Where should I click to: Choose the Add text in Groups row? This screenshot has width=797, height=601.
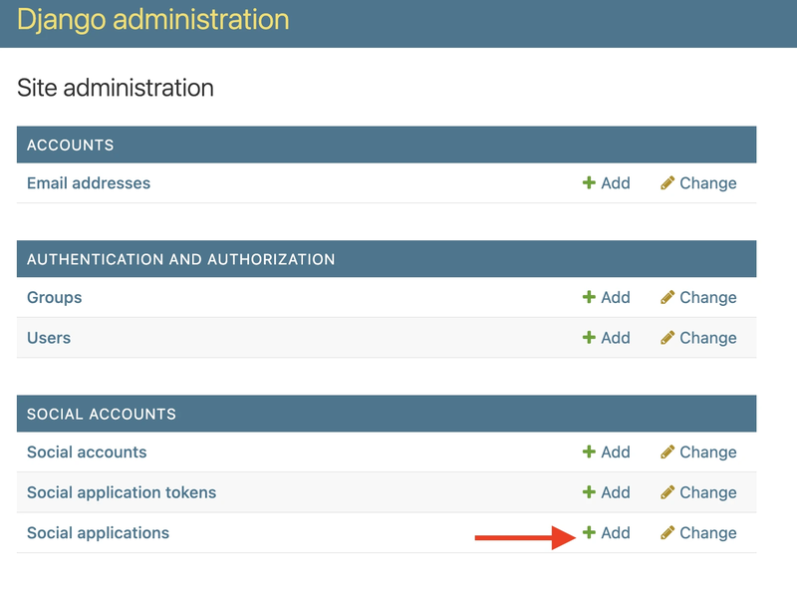point(616,297)
